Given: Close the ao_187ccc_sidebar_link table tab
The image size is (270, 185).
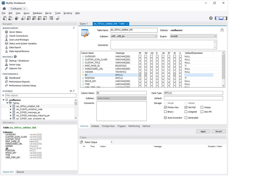Looking at the screenshot, I should (127, 24).
